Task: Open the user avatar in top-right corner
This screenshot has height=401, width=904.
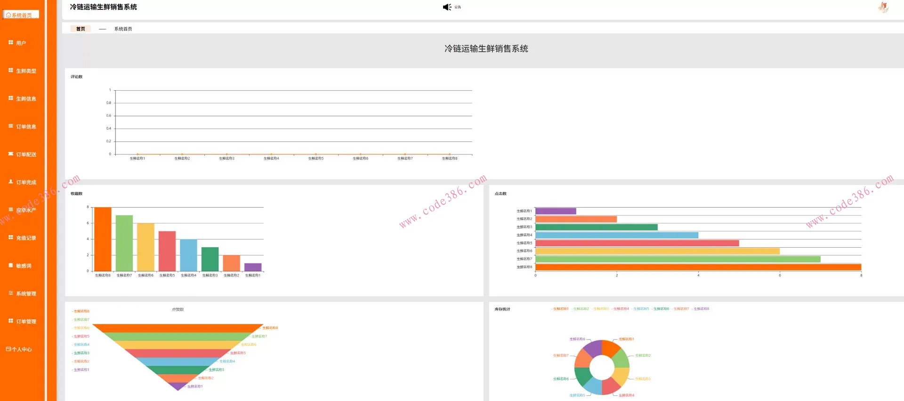Action: (883, 7)
